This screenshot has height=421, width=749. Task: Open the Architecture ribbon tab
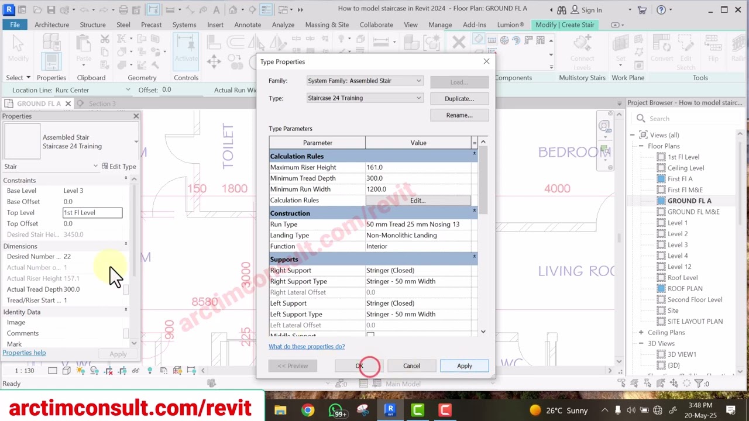pyautogui.click(x=51, y=25)
